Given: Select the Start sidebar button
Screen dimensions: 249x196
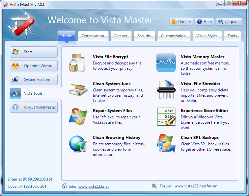Looking at the screenshot, I should click(34, 52).
